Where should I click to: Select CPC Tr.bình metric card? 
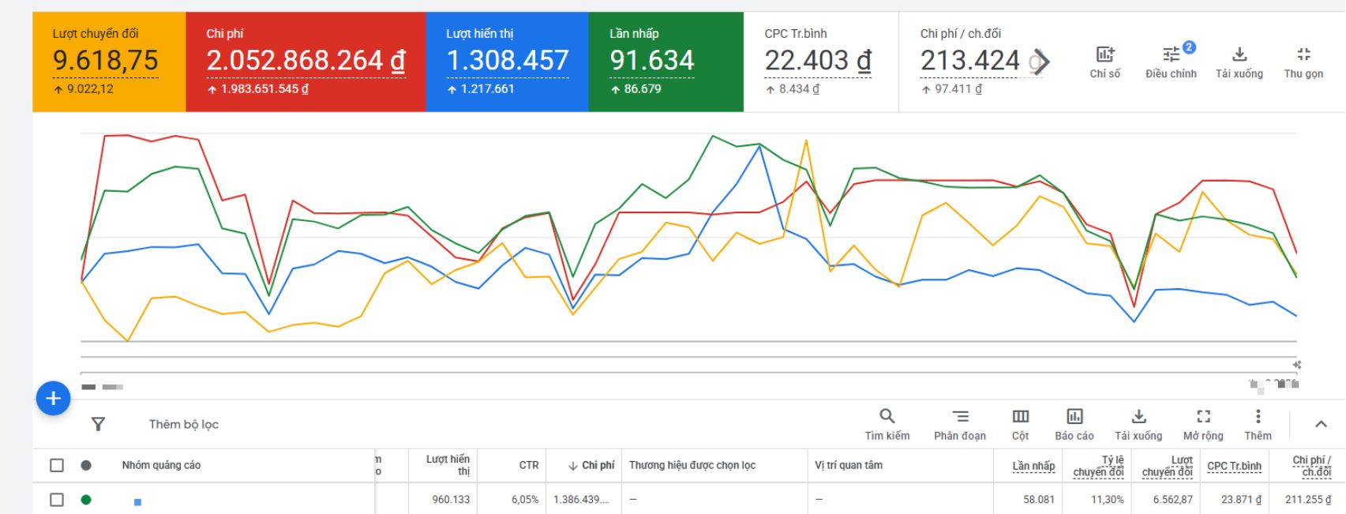coord(821,62)
